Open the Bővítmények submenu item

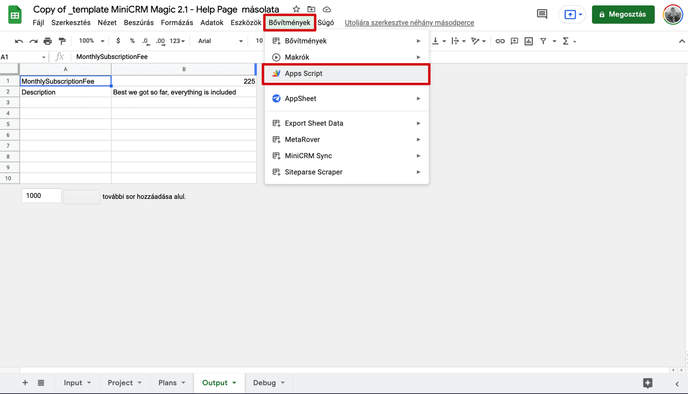coord(346,41)
